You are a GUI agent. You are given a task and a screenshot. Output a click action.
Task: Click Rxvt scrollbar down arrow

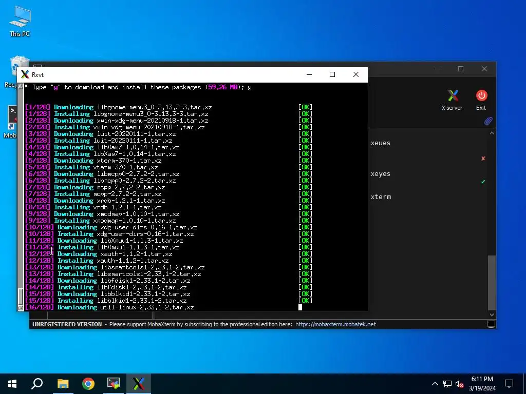coord(21,308)
